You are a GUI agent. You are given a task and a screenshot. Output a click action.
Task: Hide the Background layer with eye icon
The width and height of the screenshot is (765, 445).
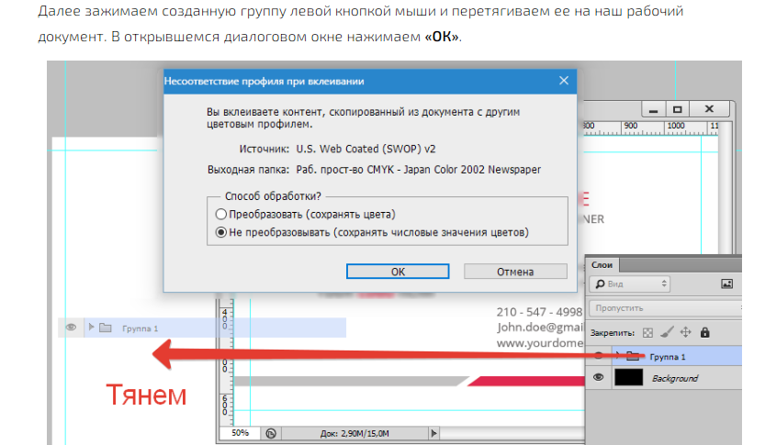click(x=600, y=378)
